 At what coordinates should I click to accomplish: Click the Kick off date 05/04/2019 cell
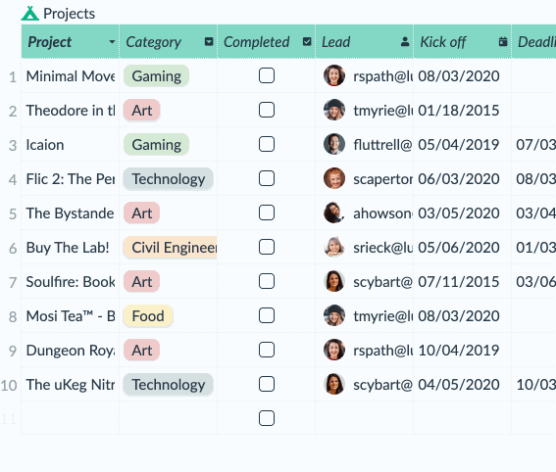pyautogui.click(x=463, y=145)
